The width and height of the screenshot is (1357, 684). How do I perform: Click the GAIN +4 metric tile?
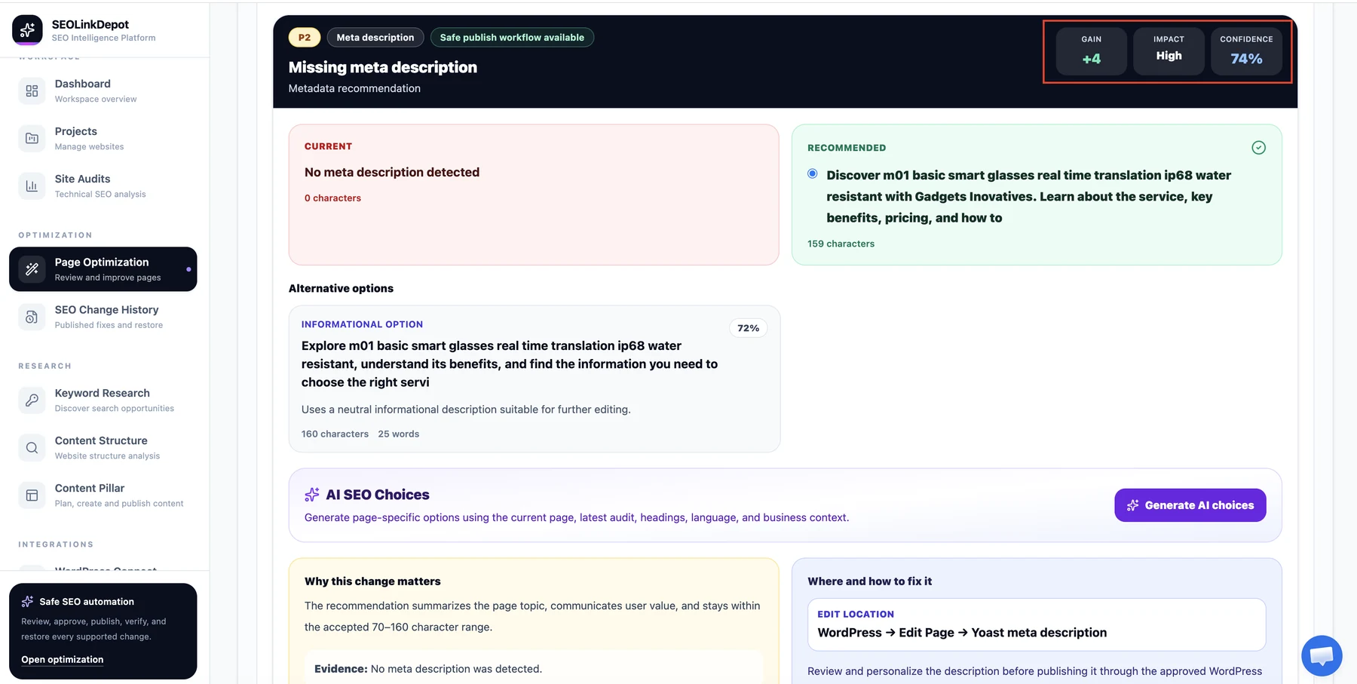(x=1091, y=51)
